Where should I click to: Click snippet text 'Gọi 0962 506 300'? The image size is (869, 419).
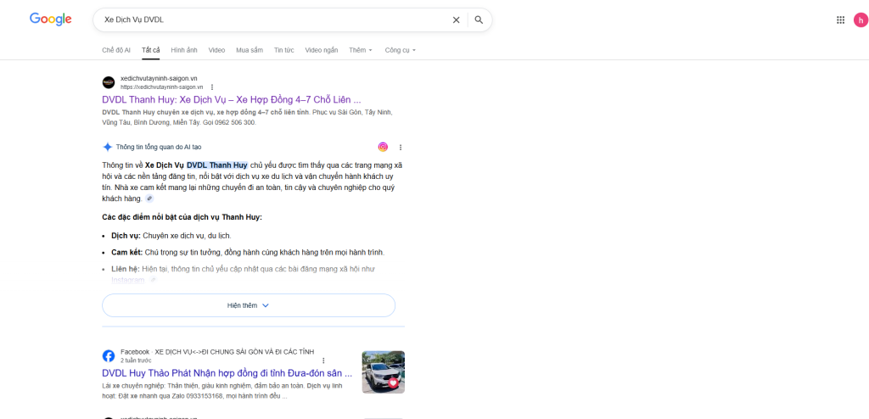coord(231,122)
